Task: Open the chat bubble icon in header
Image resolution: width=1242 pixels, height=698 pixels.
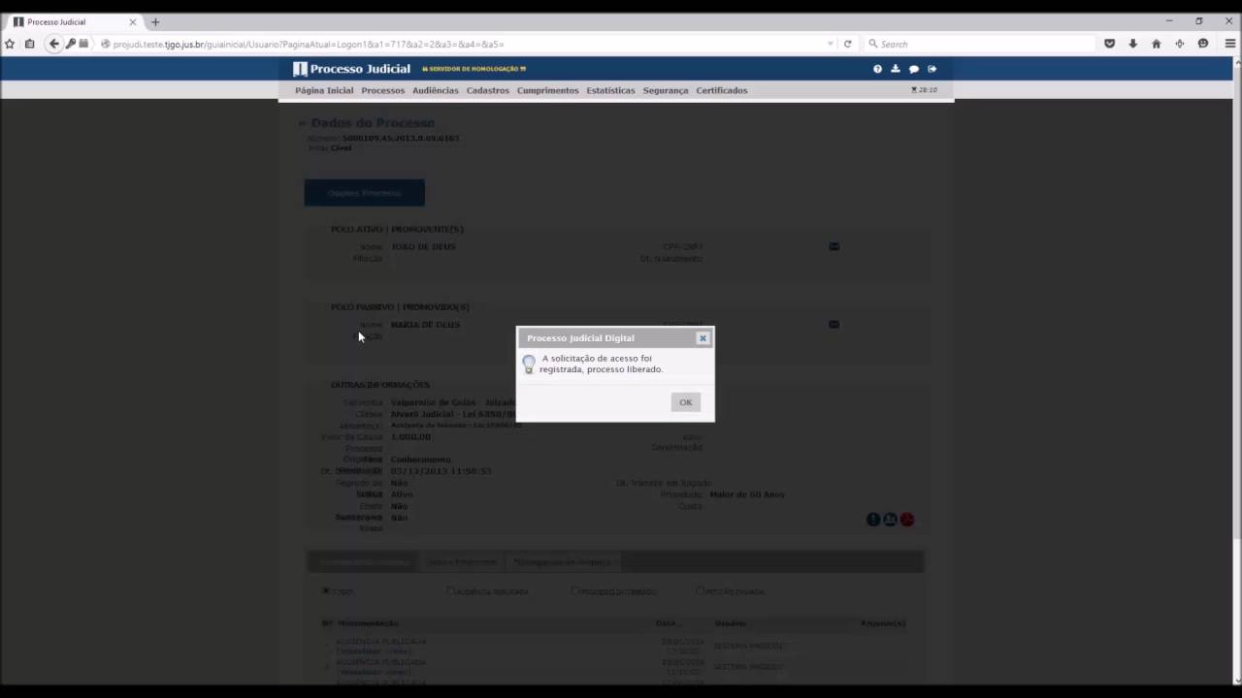Action: coord(913,69)
